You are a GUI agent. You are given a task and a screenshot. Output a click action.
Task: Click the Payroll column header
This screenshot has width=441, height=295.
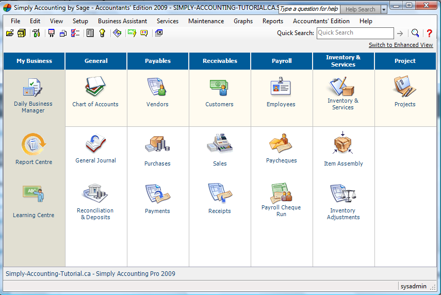pyautogui.click(x=282, y=61)
